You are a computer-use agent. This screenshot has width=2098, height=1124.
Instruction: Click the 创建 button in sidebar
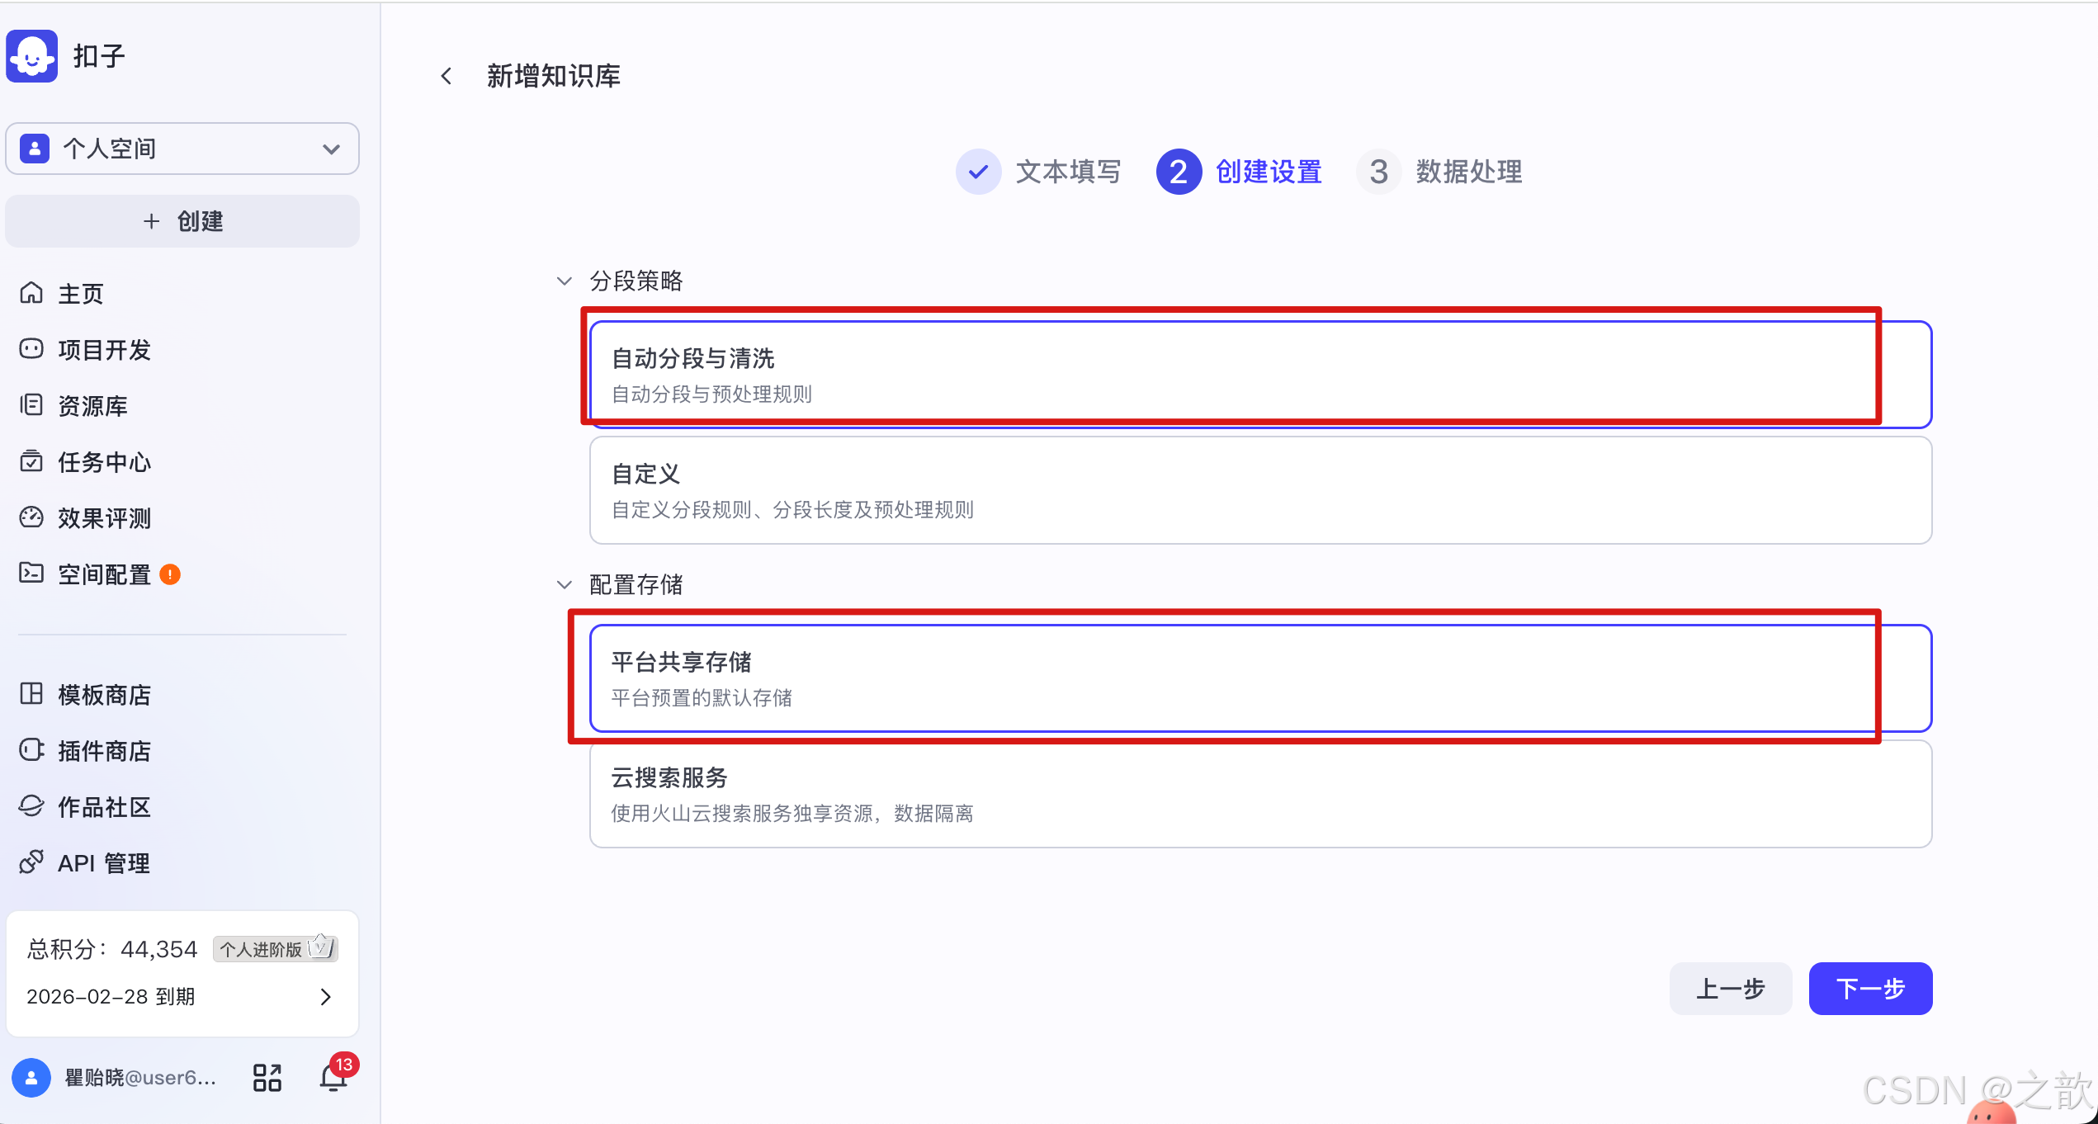[182, 220]
